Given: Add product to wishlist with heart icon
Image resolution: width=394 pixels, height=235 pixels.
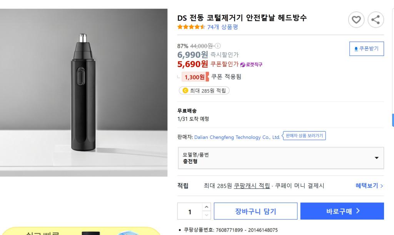Looking at the screenshot, I should tap(356, 20).
